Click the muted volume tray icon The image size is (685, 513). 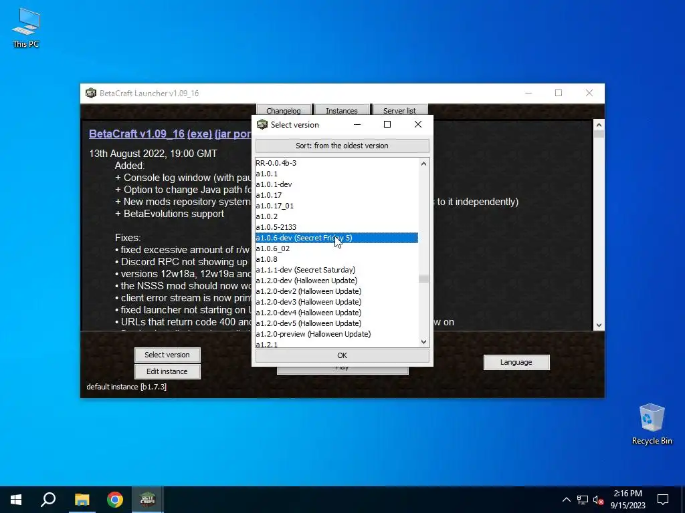tap(599, 500)
